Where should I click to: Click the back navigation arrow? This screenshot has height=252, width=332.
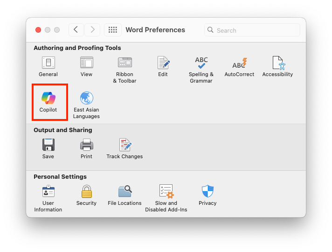[x=76, y=30]
